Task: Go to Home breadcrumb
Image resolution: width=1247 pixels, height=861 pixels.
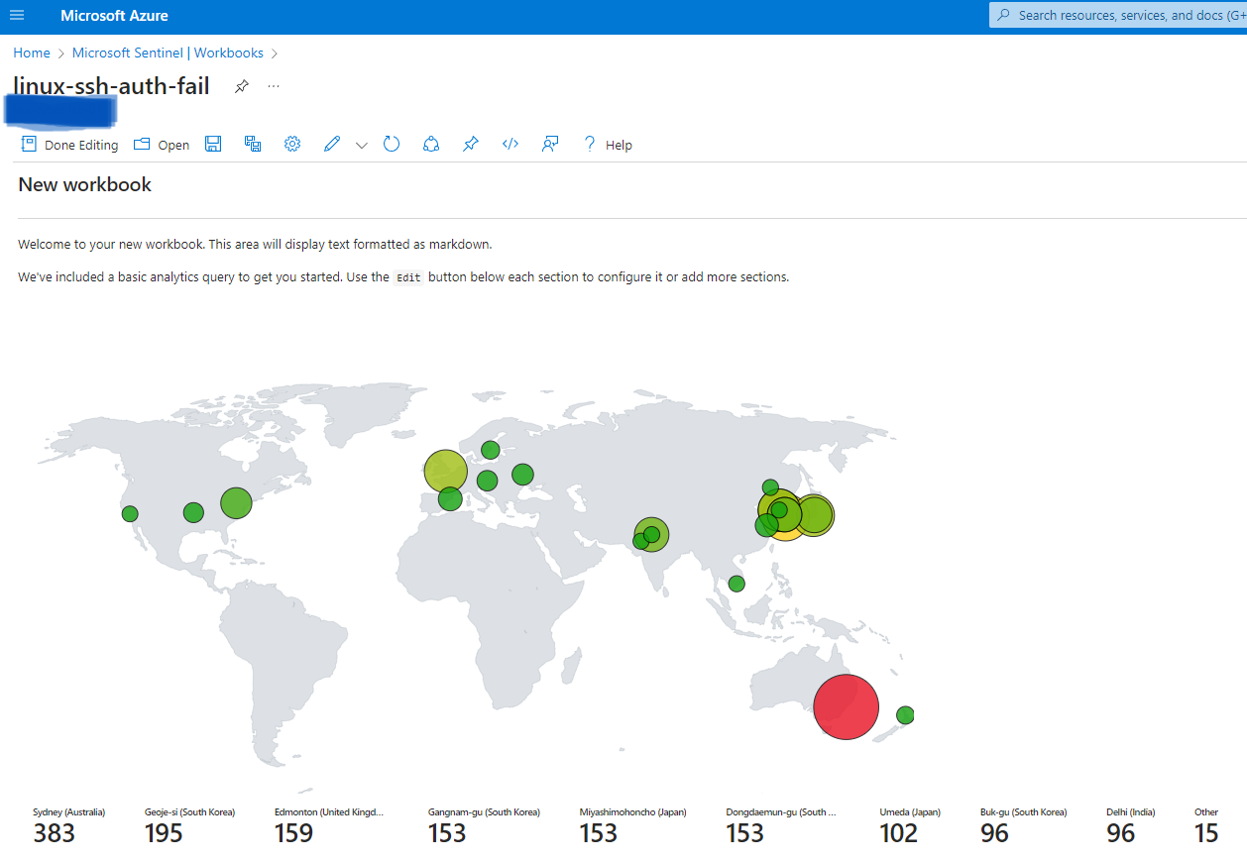Action: click(32, 53)
